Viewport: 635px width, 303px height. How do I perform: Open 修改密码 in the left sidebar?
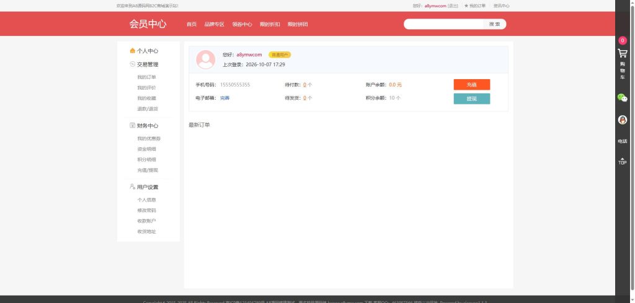click(146, 210)
